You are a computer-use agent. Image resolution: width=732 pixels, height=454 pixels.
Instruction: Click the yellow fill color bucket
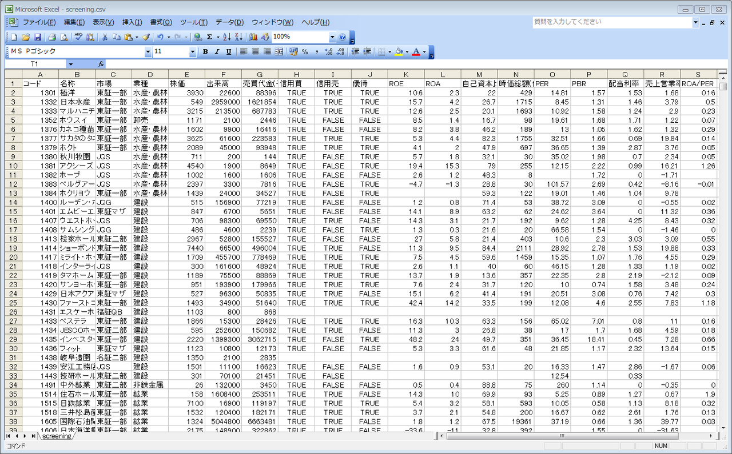(x=399, y=52)
